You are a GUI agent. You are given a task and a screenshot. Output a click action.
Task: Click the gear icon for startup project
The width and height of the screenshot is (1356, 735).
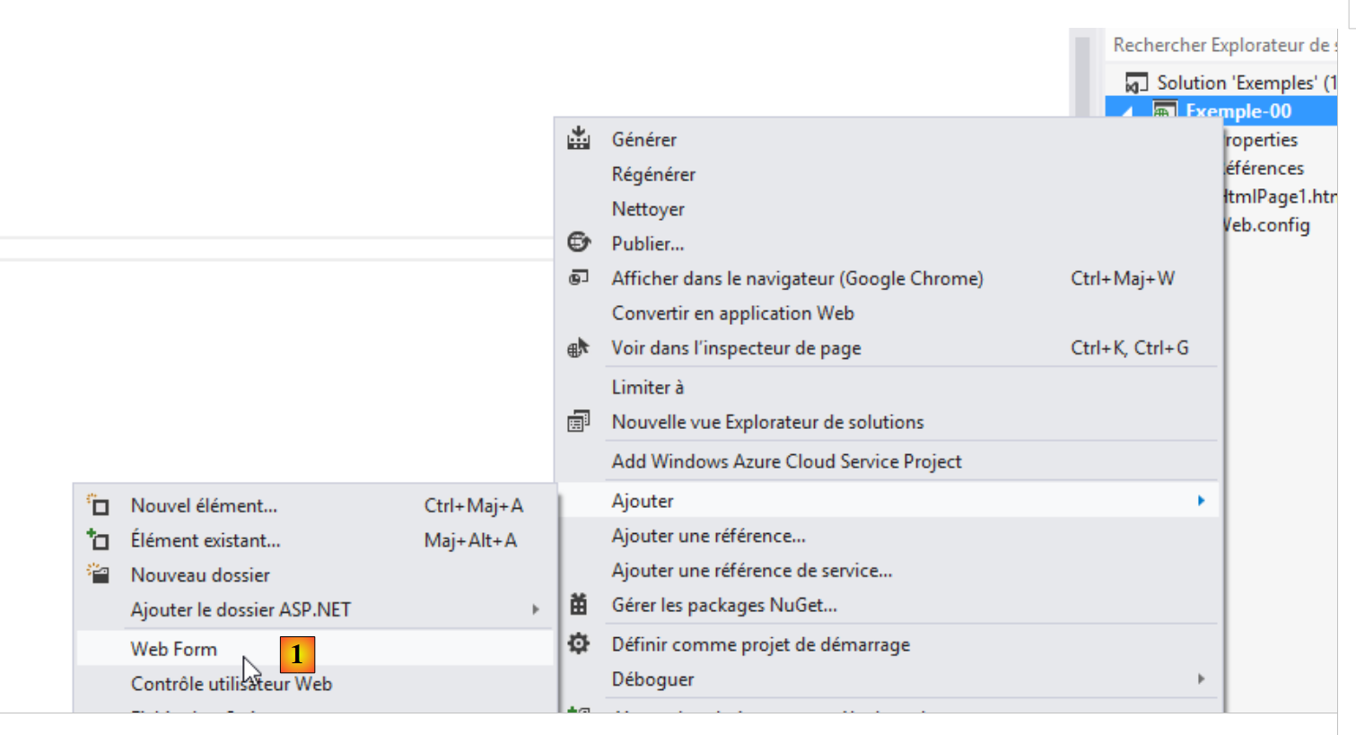click(579, 643)
